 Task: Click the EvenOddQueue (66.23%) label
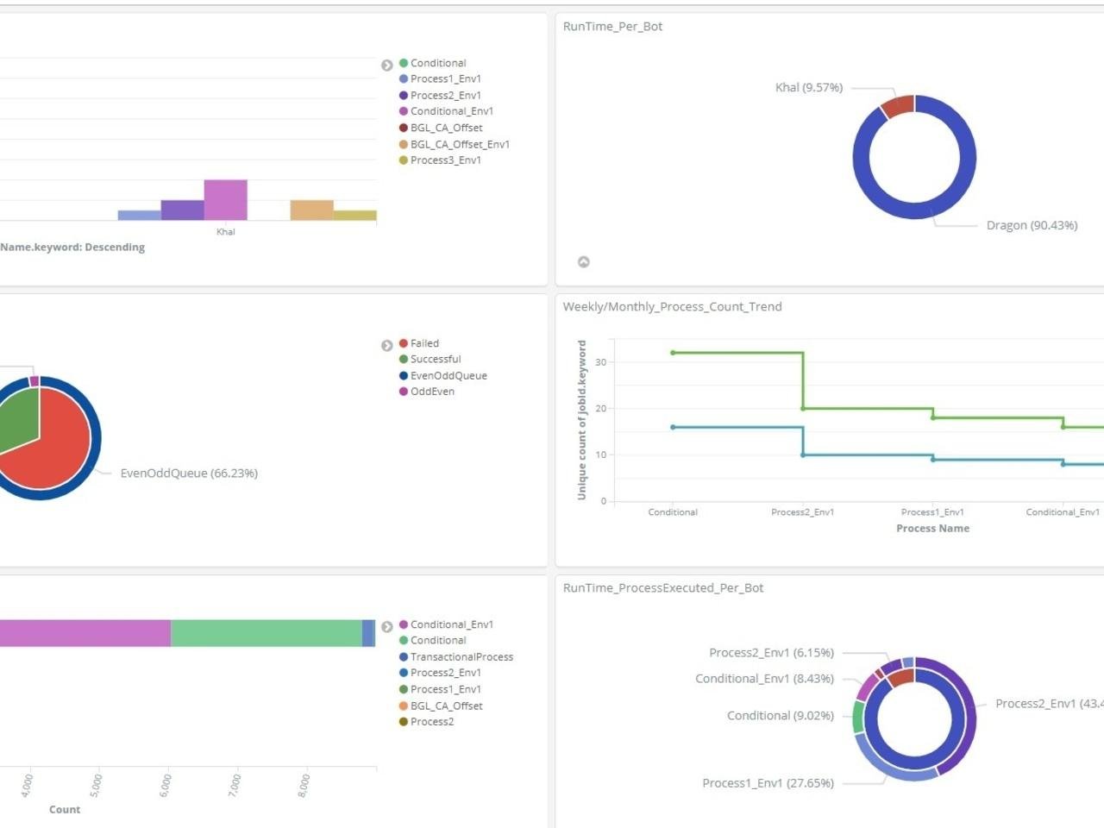pyautogui.click(x=190, y=473)
